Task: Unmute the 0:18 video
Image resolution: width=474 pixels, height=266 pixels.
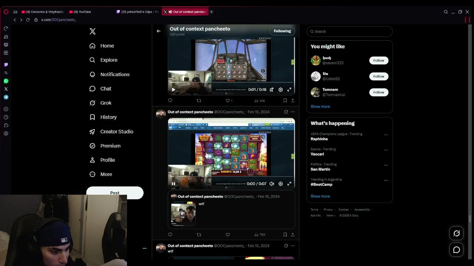Action: 272,89
